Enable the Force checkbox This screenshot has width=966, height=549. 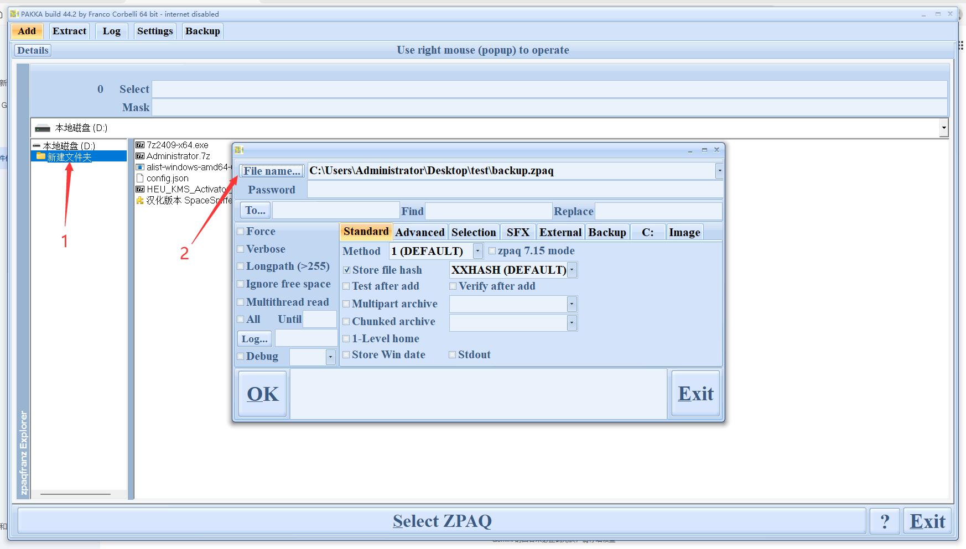(241, 231)
